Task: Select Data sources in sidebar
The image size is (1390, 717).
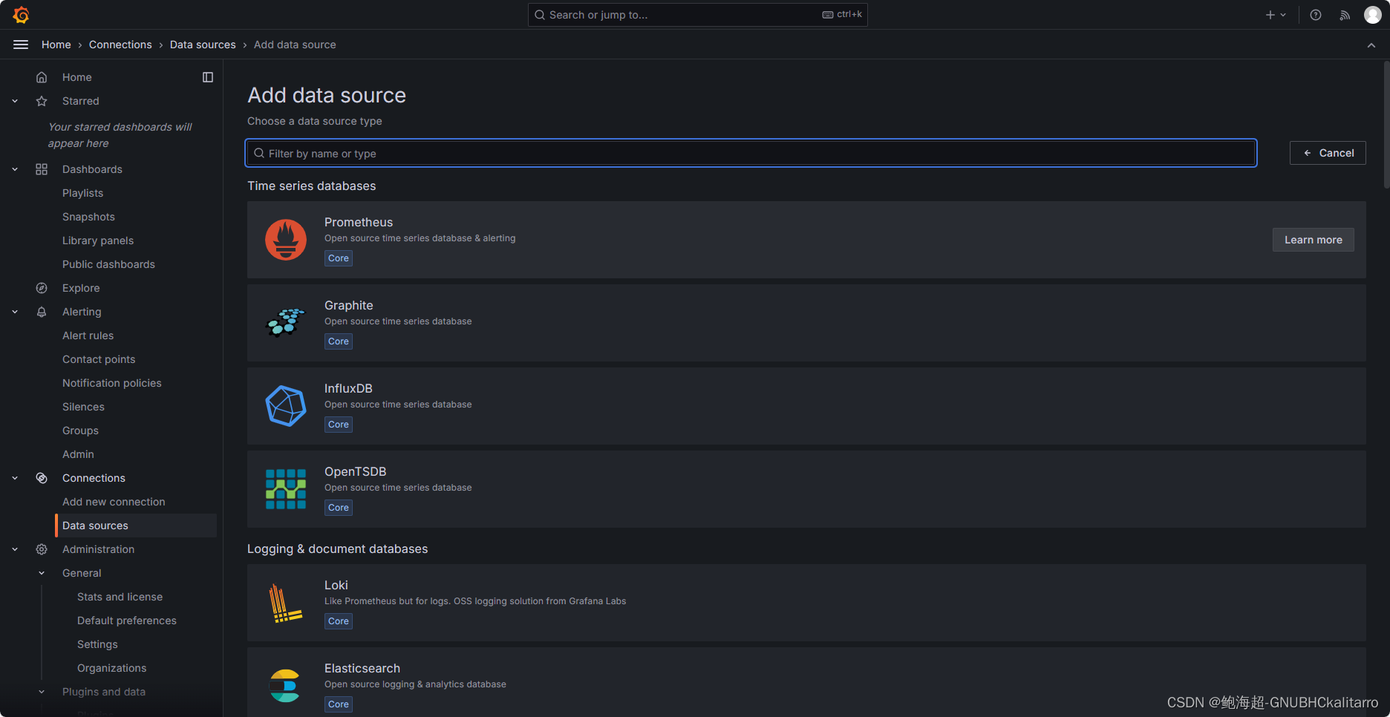Action: [x=137, y=526]
